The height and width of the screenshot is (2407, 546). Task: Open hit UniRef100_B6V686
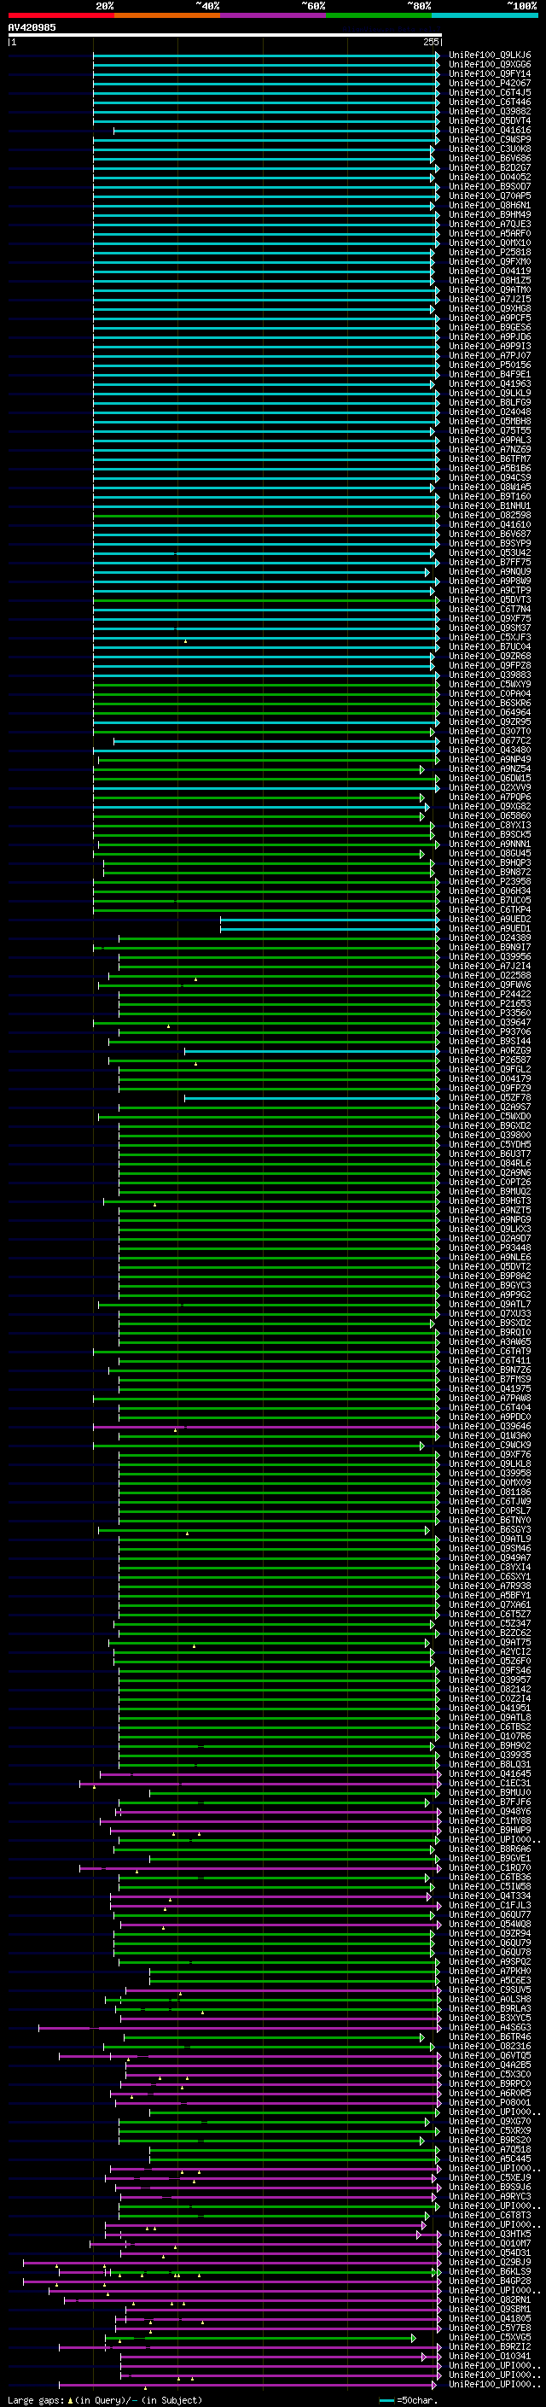490,158
